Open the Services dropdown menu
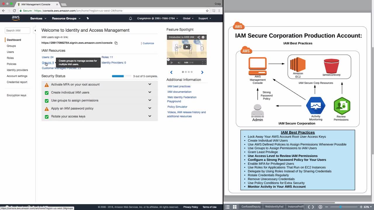 [38, 18]
